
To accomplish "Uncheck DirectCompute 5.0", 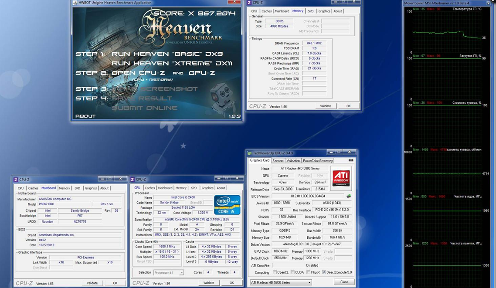I will [x=323, y=272].
